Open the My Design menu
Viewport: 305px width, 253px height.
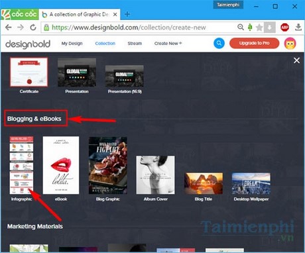72,43
